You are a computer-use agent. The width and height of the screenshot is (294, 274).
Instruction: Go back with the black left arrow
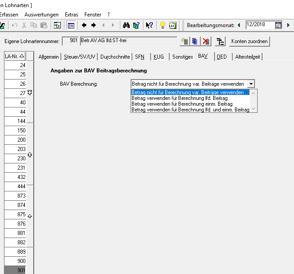point(84,25)
